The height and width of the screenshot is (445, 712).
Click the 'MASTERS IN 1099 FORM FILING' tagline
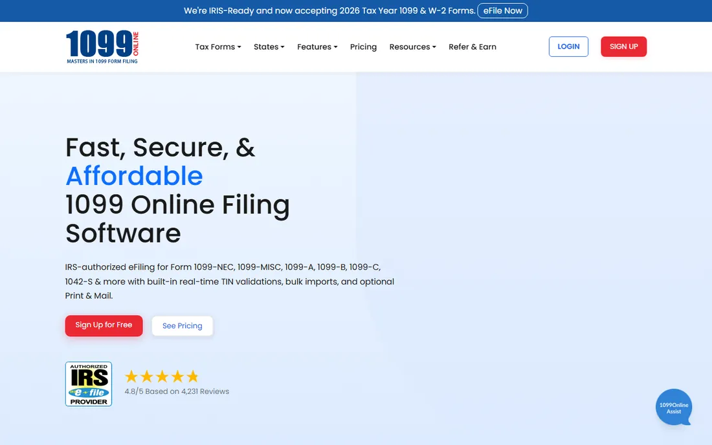pos(102,61)
